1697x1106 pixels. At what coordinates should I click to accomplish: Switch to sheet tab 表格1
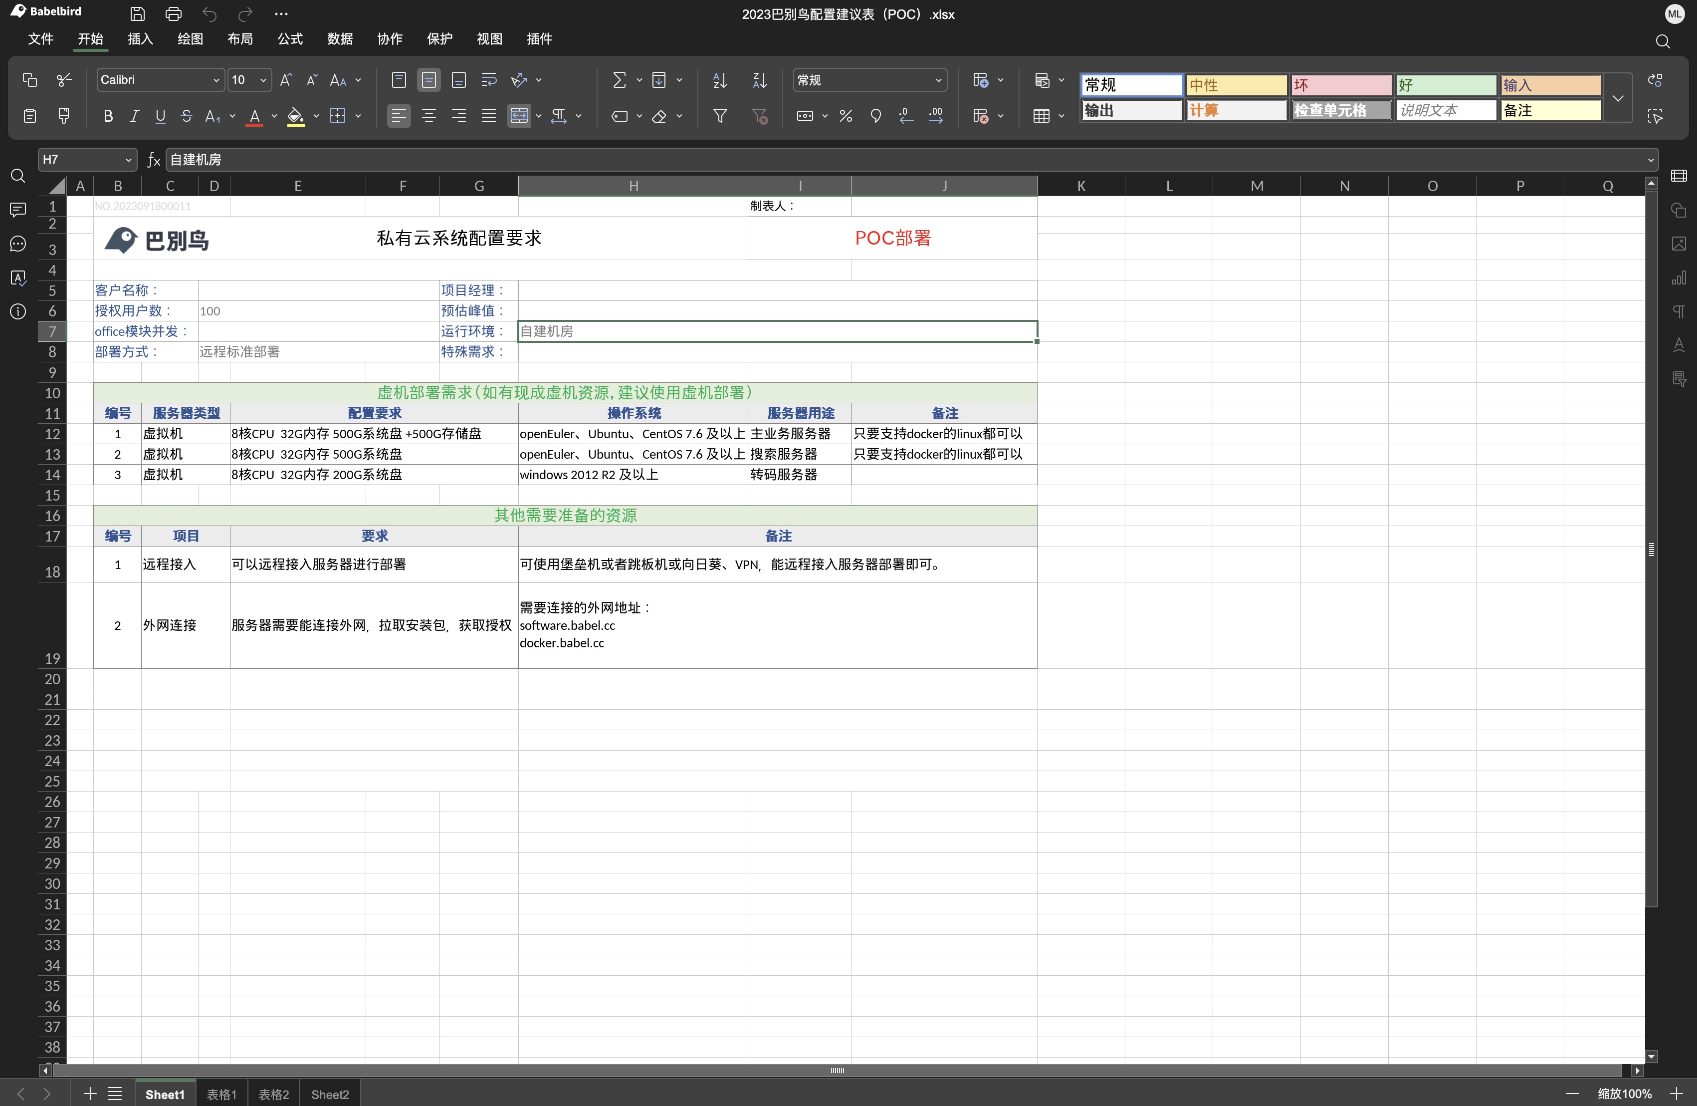(222, 1095)
